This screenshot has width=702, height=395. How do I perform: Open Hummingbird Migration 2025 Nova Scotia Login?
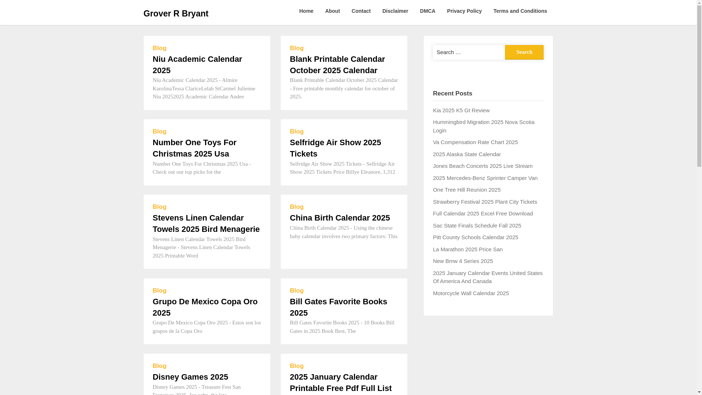click(483, 126)
